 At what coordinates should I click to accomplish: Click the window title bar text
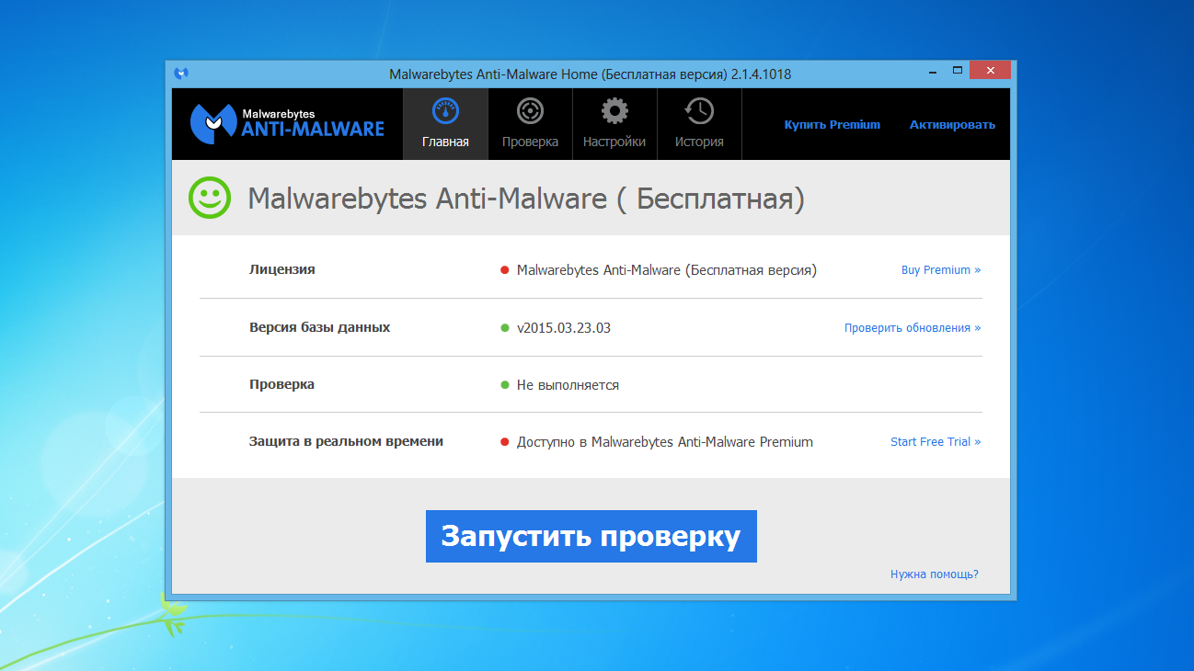coord(591,74)
